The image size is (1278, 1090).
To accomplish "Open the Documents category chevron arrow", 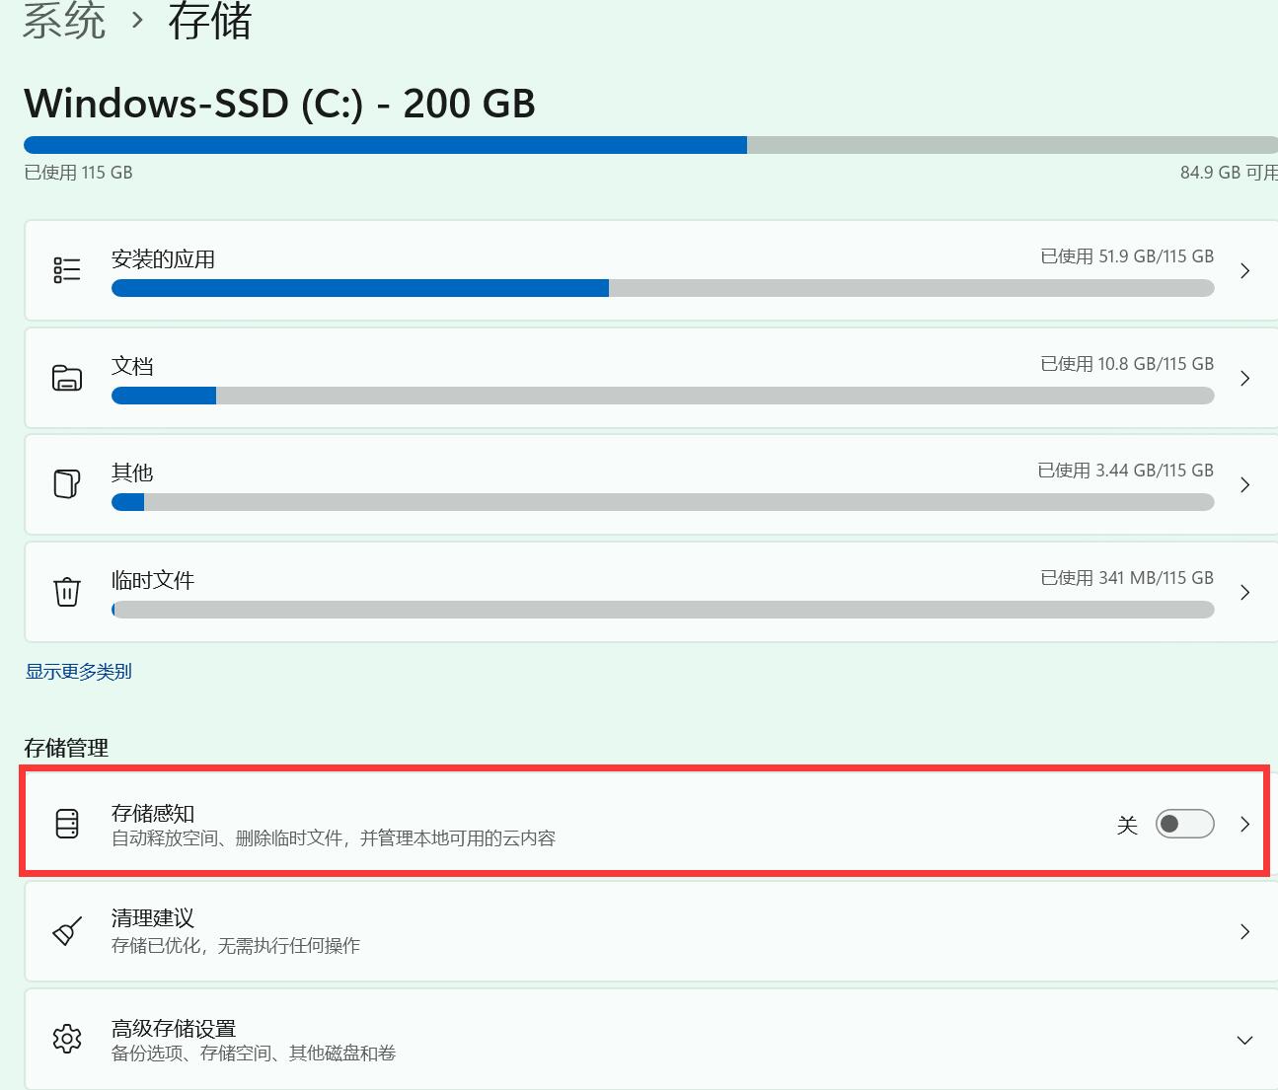I will [x=1244, y=378].
